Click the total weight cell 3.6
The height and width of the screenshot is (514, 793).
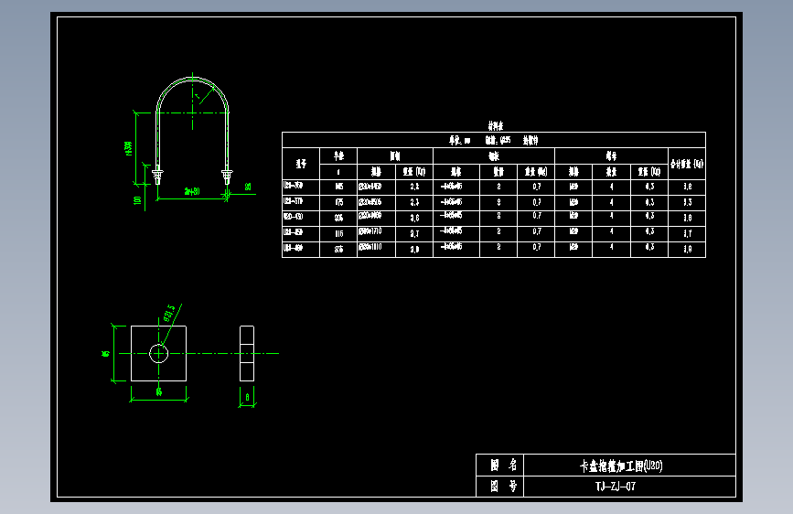[x=687, y=218]
